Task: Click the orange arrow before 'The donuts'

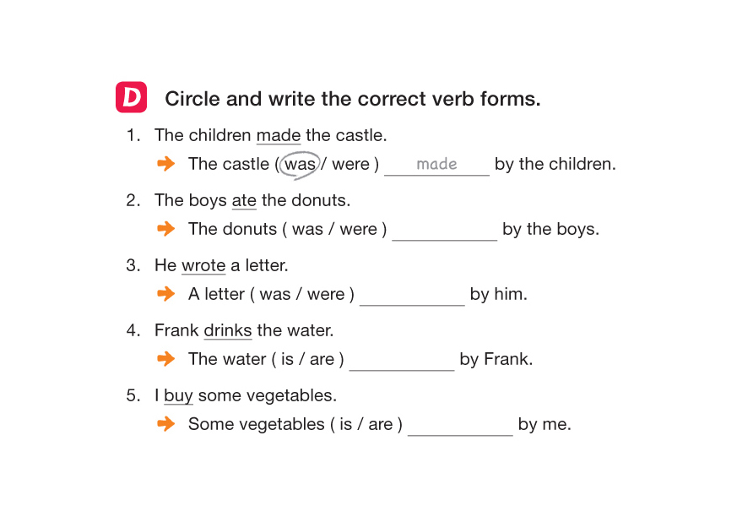Action: click(166, 229)
